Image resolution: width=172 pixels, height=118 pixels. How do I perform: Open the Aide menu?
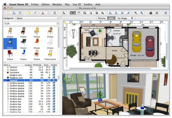pos(98,5)
